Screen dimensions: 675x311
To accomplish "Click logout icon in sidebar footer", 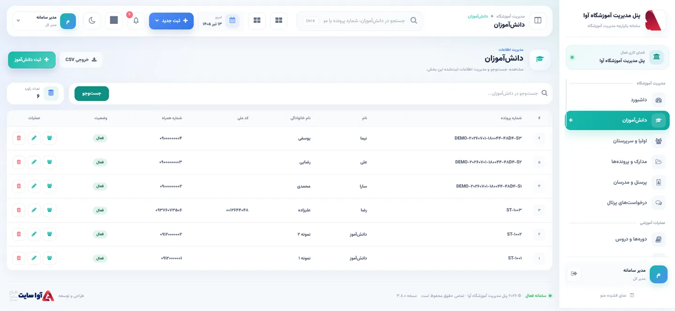I will tap(574, 274).
